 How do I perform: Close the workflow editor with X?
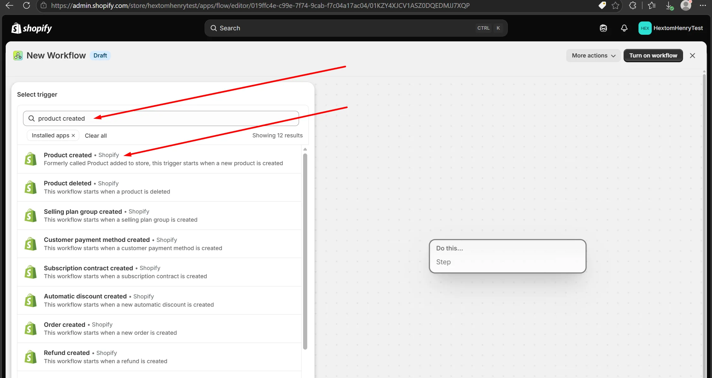point(692,56)
